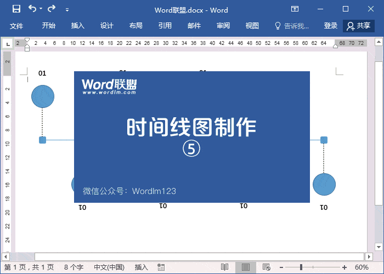Switch to Read Mode view

point(224,267)
